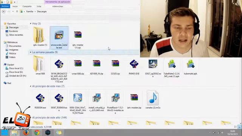Select the tubemate.apk file
The height and width of the screenshot is (136, 242).
tap(191, 67)
